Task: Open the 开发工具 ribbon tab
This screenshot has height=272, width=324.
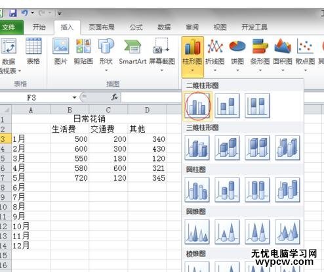Action: (254, 28)
